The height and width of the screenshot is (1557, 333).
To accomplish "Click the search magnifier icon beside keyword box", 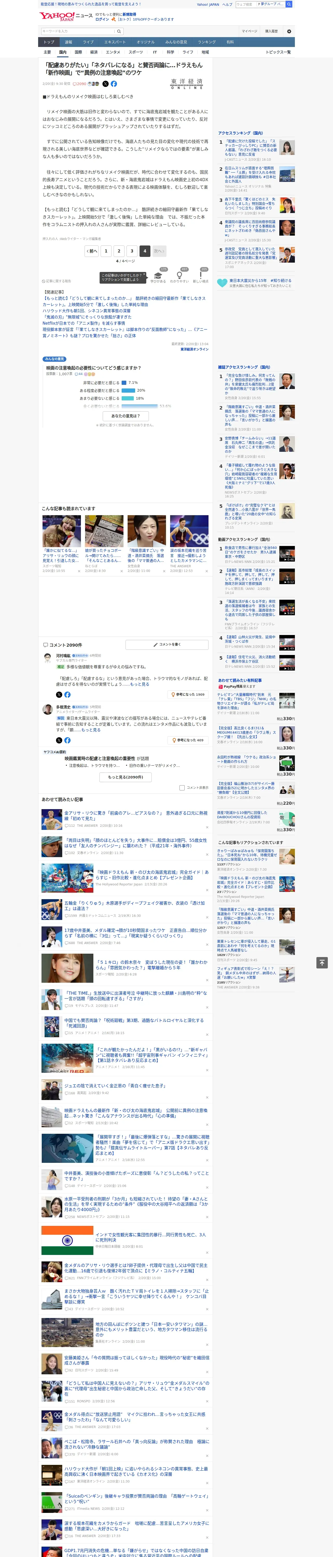I will [120, 31].
